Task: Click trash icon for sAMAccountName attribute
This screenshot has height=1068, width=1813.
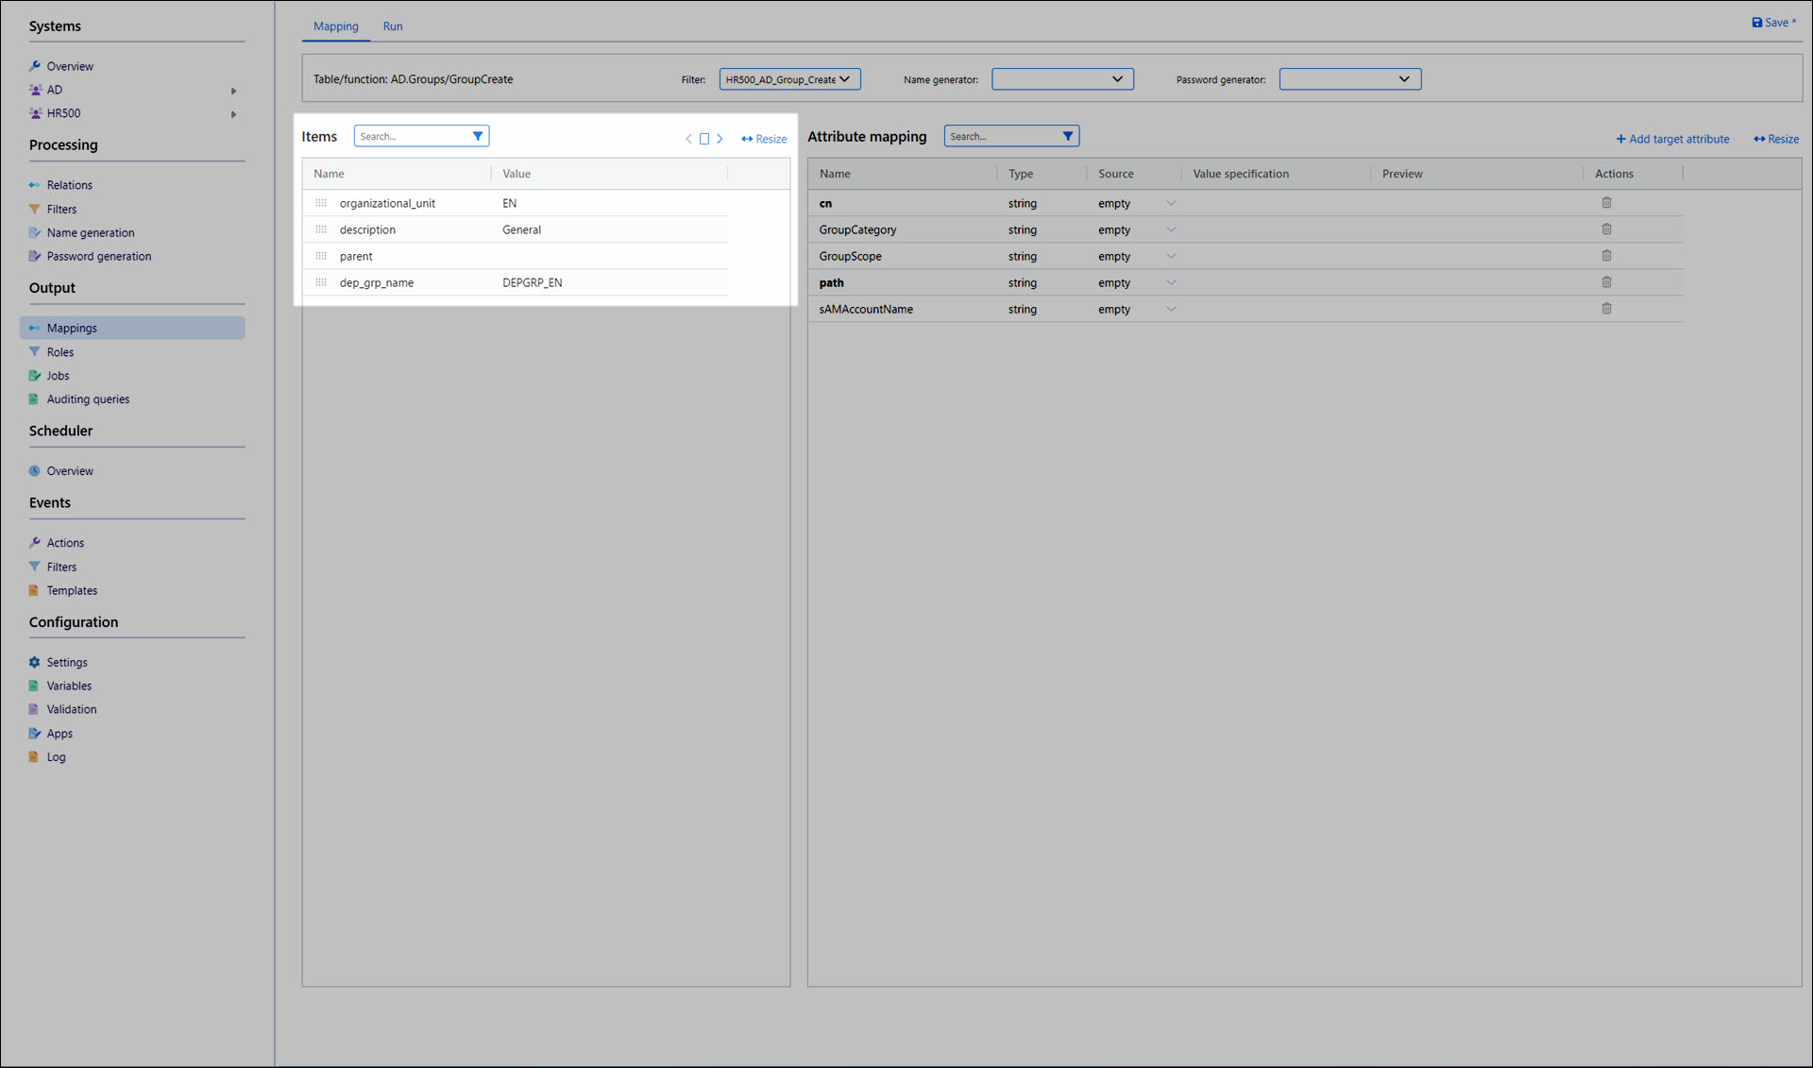Action: [x=1606, y=309]
